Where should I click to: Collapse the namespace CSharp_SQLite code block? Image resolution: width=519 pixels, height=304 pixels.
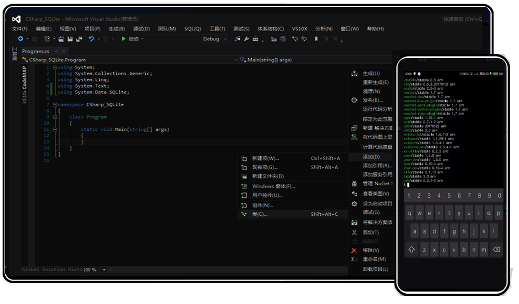(55, 104)
